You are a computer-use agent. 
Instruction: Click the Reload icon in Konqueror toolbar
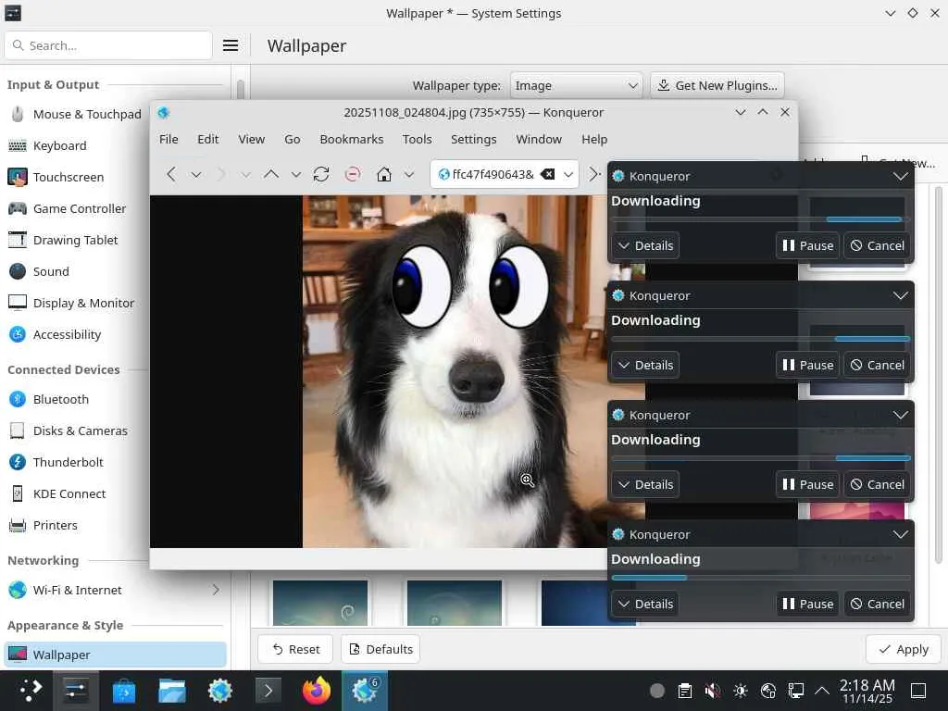pyautogui.click(x=321, y=174)
